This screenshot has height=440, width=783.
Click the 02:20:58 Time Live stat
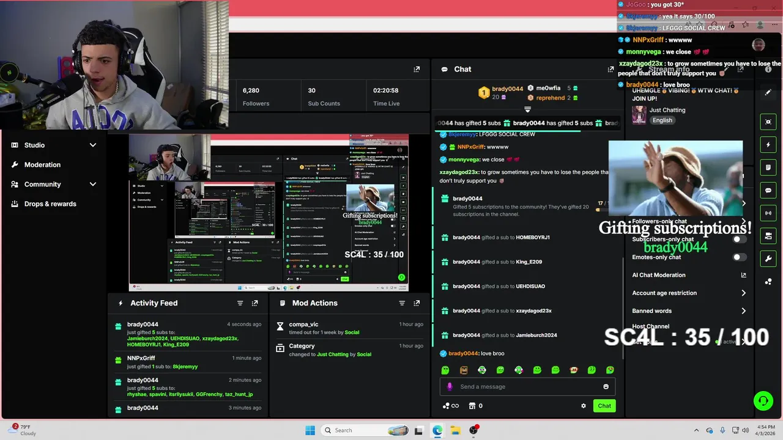(386, 97)
